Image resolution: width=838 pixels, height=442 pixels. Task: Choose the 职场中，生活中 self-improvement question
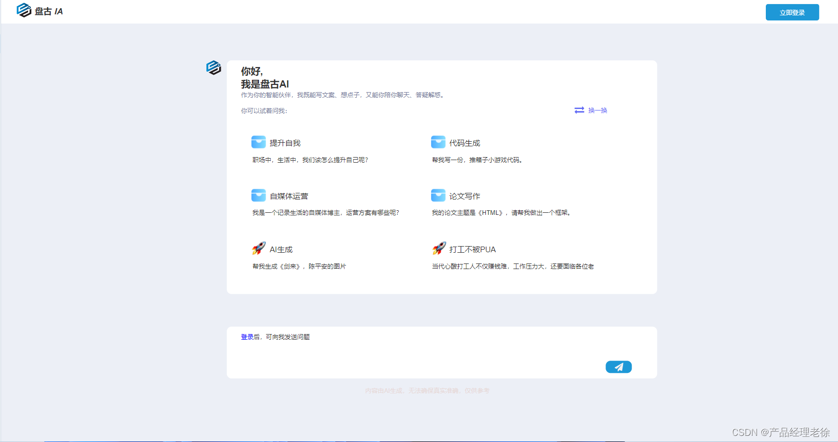click(x=310, y=160)
